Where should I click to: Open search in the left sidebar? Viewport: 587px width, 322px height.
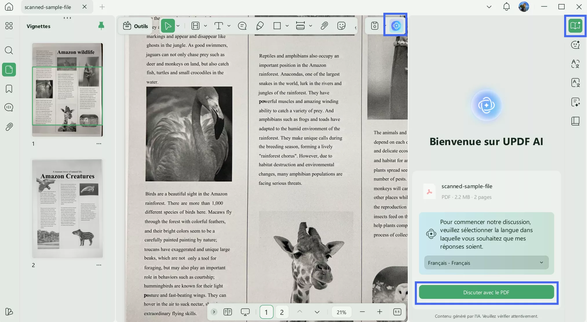(9, 51)
